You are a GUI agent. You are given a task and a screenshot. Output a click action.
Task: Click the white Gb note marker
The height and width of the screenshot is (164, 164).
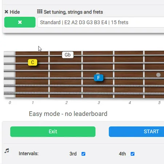pos(68,55)
